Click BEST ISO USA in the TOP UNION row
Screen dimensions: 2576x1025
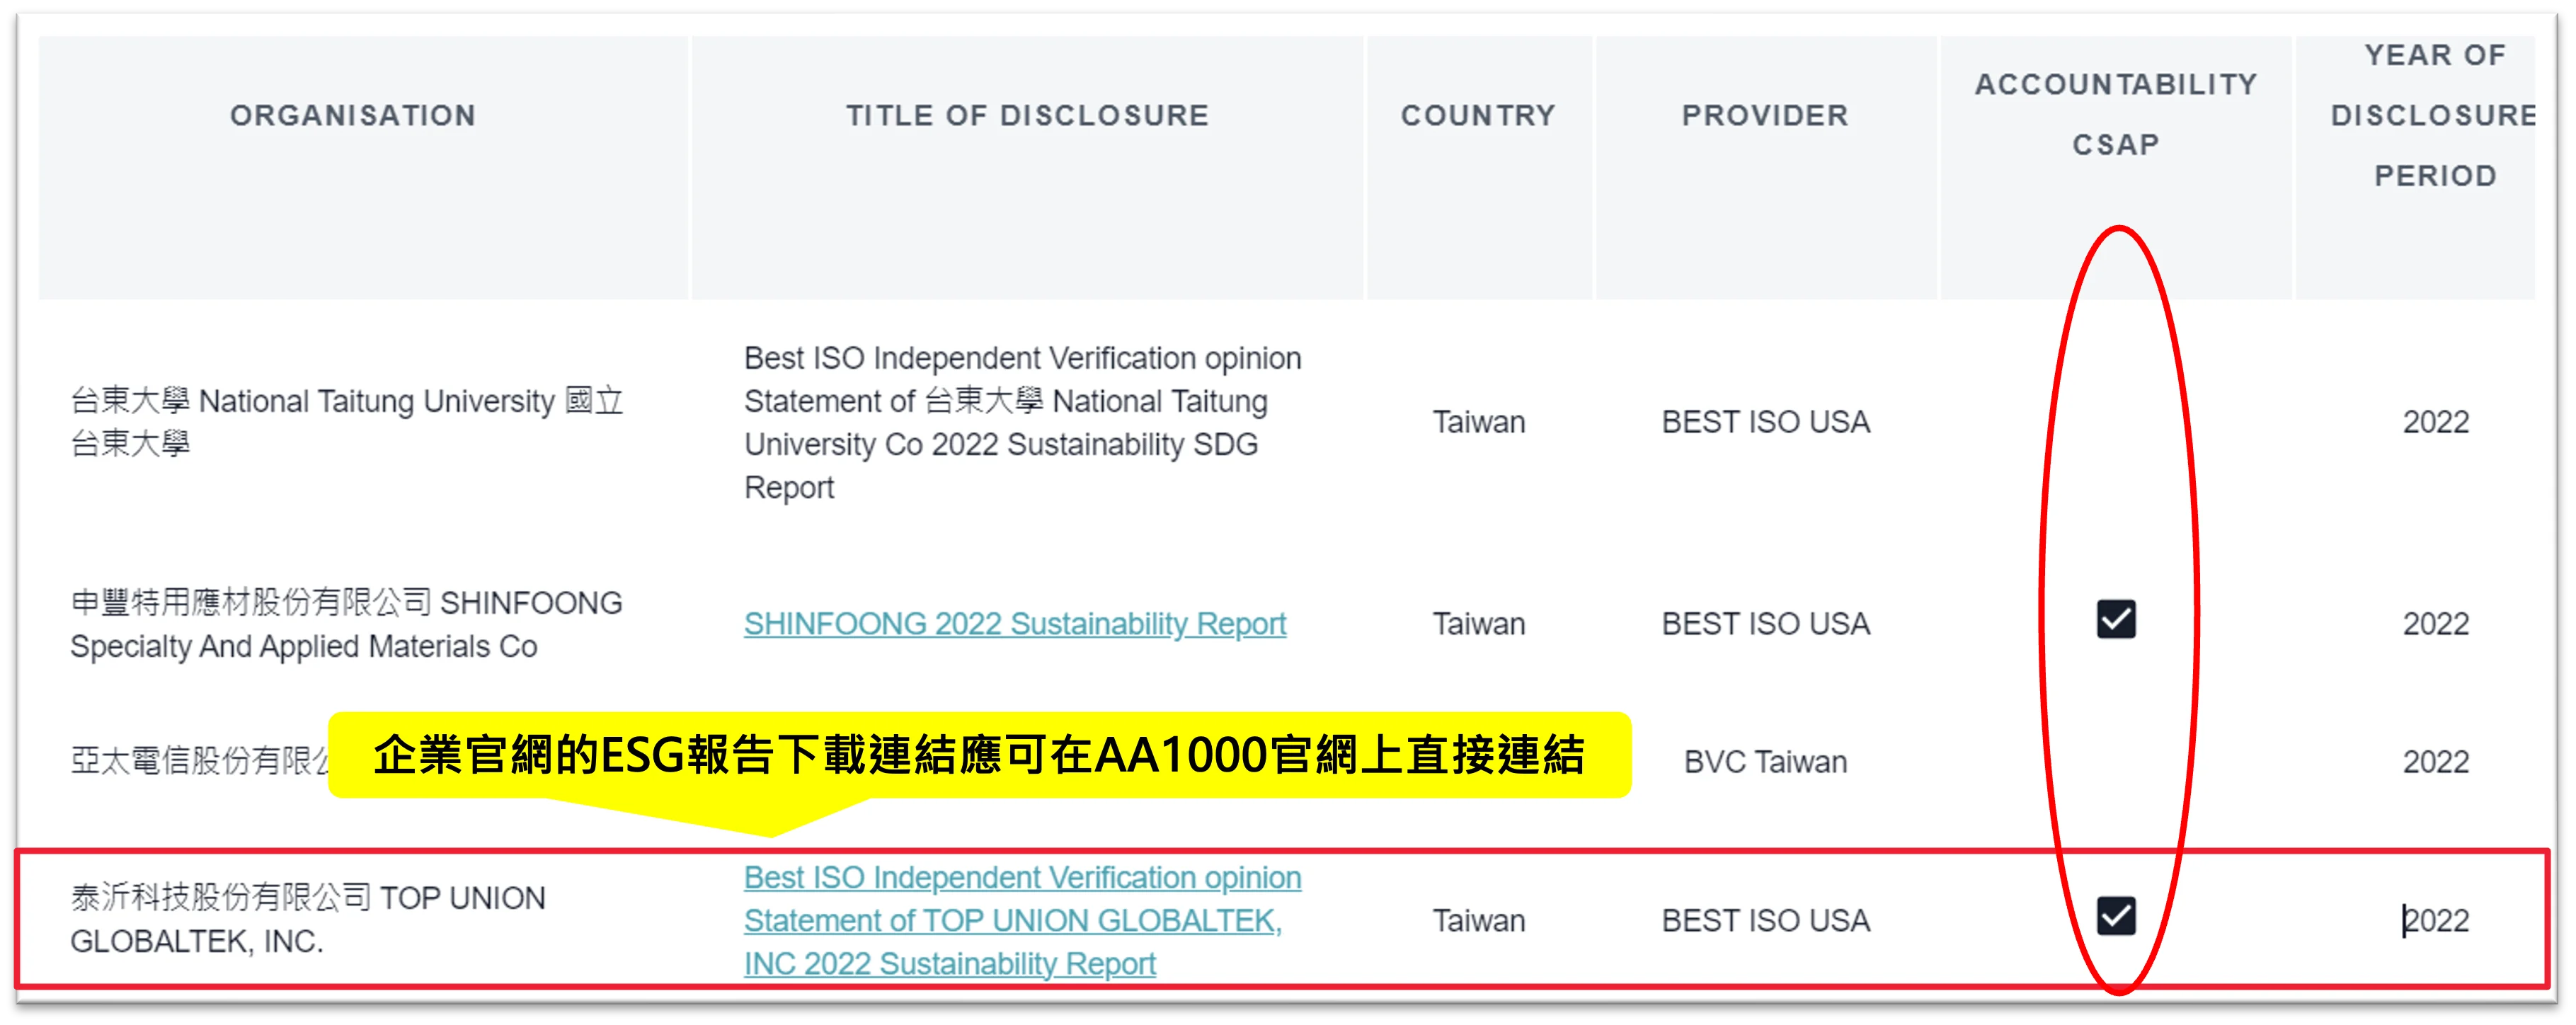(1765, 920)
